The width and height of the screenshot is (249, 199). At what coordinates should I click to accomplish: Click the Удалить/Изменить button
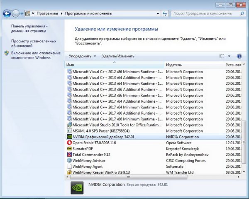point(118,56)
